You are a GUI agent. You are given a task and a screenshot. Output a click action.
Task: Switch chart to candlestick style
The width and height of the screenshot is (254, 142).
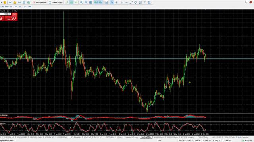click(x=71, y=2)
